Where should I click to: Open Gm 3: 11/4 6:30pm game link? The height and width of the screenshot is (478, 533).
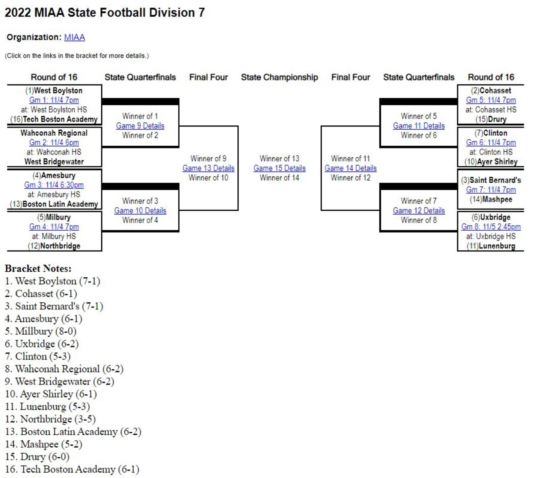(x=54, y=185)
